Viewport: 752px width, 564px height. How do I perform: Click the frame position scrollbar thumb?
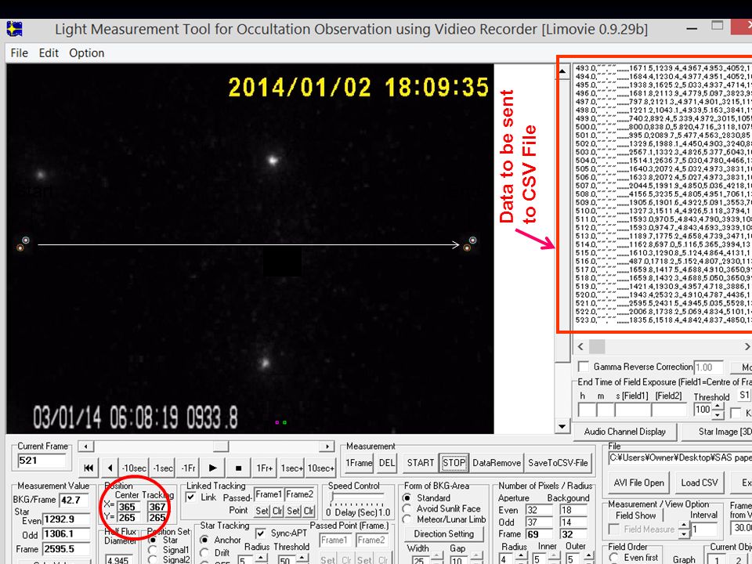(221, 446)
